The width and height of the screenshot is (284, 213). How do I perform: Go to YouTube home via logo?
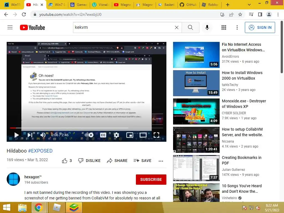point(32,27)
